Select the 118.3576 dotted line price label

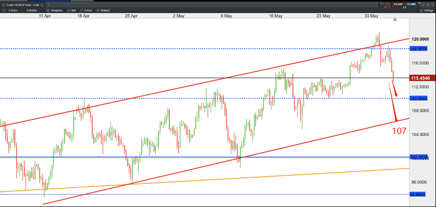coord(419,49)
